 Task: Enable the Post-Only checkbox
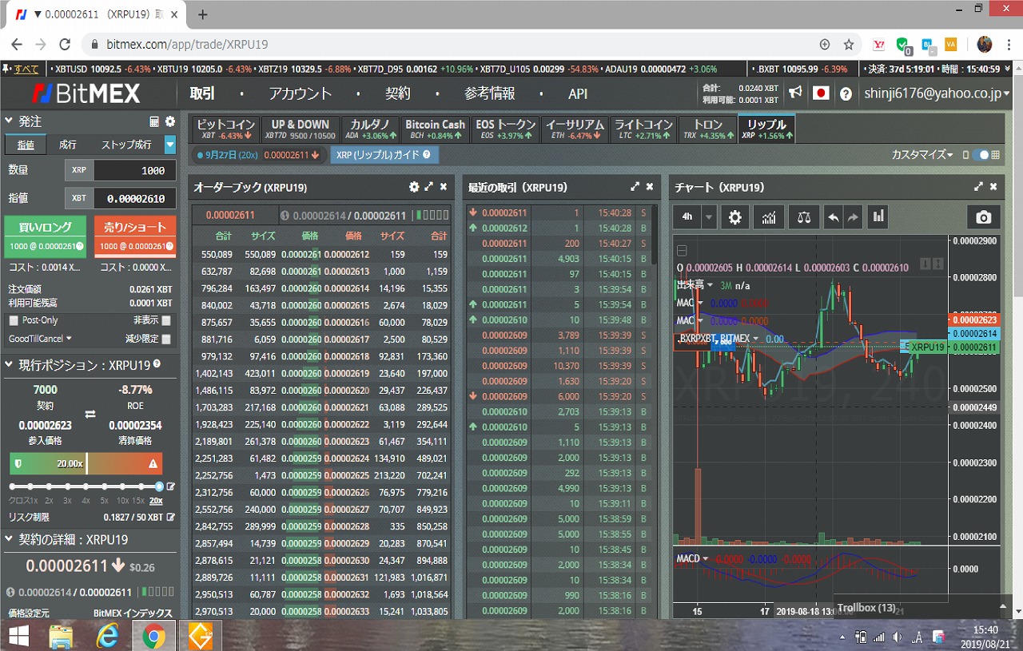[x=14, y=320]
